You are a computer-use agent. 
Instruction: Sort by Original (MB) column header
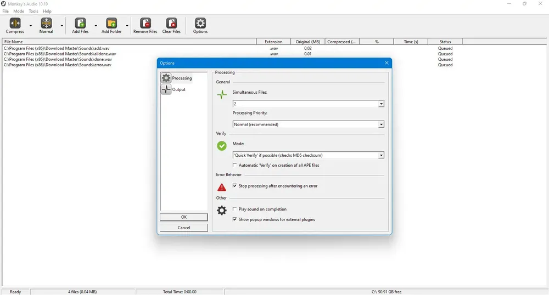[x=308, y=42]
